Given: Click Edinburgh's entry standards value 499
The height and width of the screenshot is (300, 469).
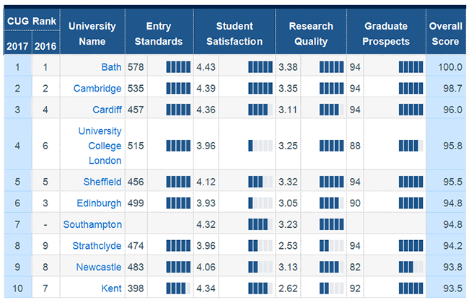Looking at the screenshot, I should point(136,203).
